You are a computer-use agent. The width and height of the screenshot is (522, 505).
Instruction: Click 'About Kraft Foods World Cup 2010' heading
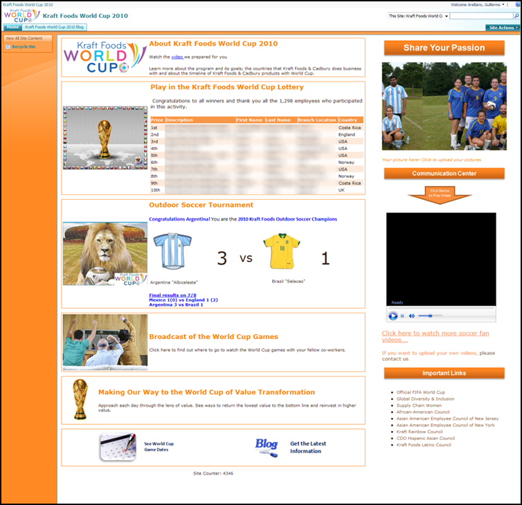tap(213, 44)
